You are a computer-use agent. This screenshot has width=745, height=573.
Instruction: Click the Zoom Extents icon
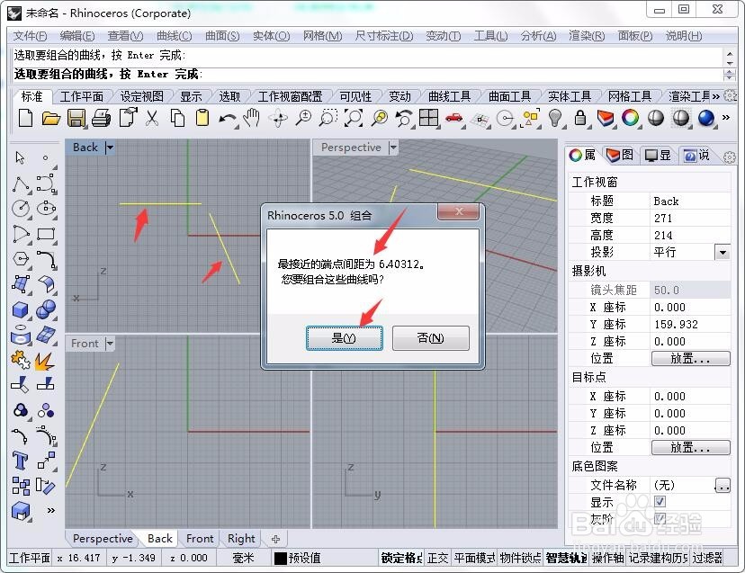click(353, 118)
